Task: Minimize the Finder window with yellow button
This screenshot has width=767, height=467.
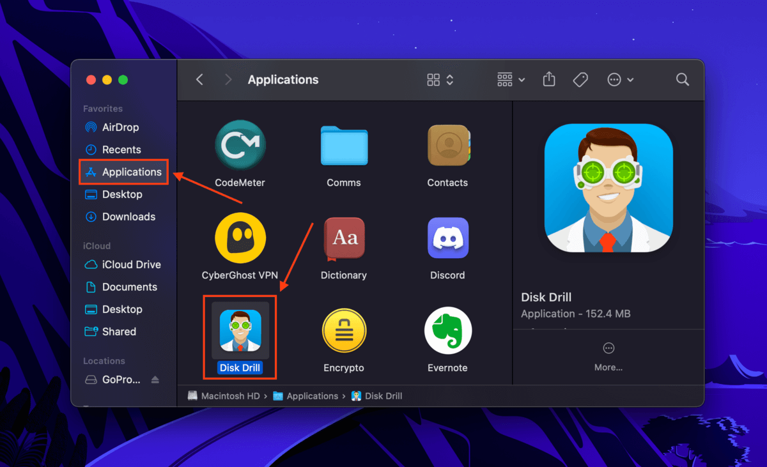Action: (107, 80)
